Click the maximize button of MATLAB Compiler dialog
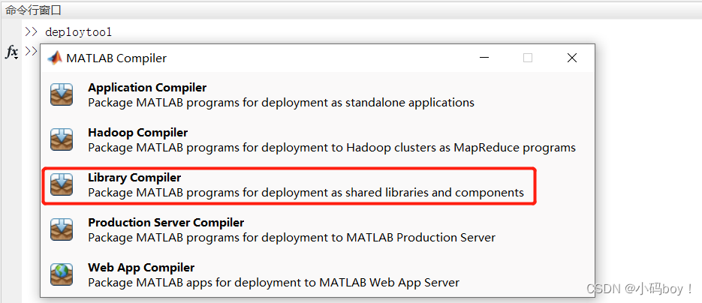The image size is (702, 303). tap(528, 58)
